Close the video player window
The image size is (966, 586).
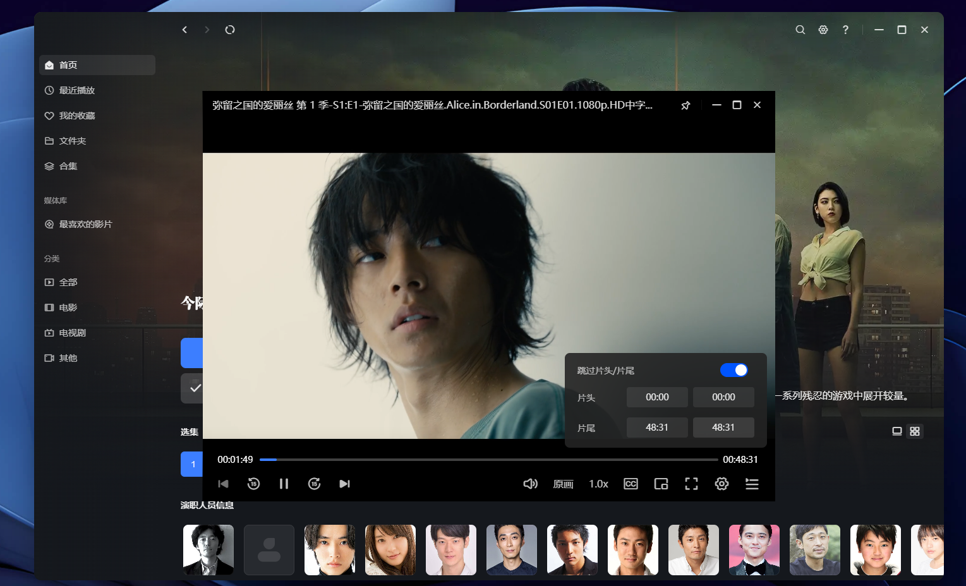click(x=757, y=105)
